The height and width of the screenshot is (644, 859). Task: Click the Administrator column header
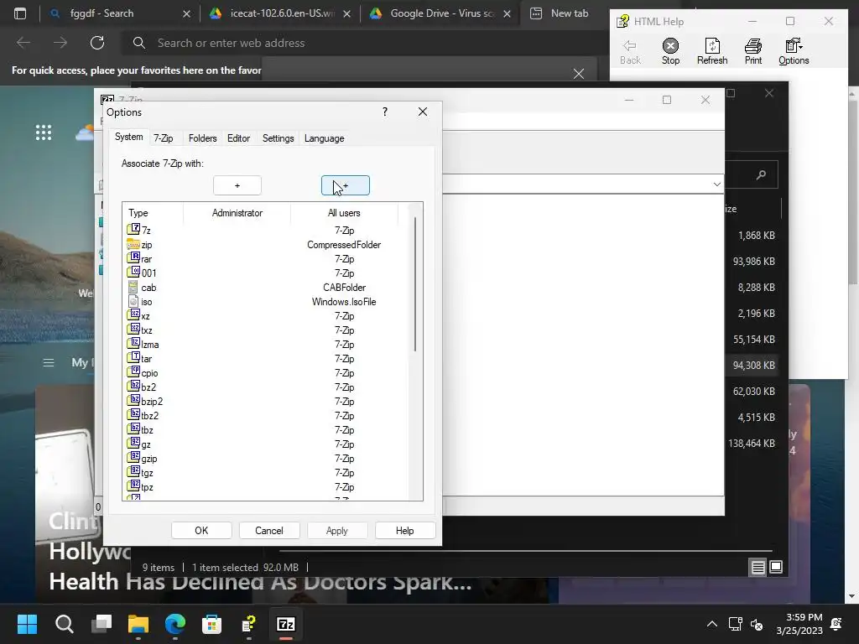[x=237, y=213]
